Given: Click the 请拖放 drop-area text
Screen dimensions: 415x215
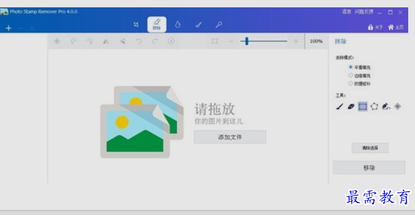Looking at the screenshot, I should pyautogui.click(x=215, y=109).
